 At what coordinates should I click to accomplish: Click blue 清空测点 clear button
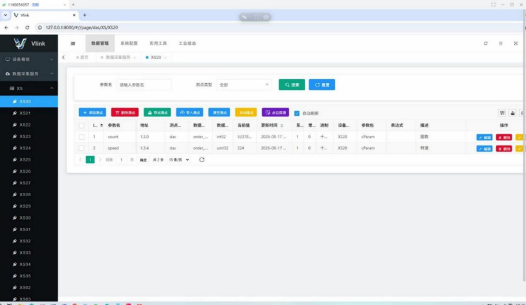219,113
